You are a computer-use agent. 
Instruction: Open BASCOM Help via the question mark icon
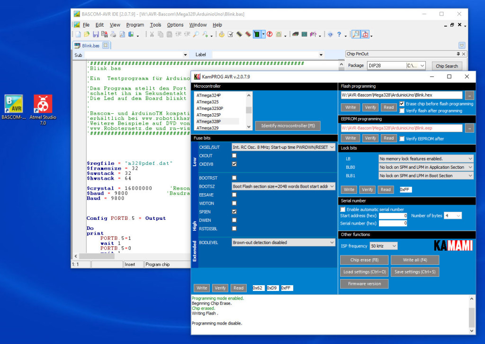tap(339, 34)
